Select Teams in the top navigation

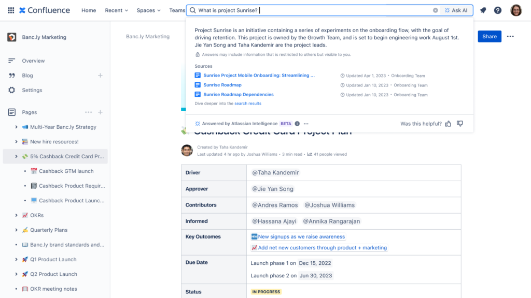click(177, 10)
